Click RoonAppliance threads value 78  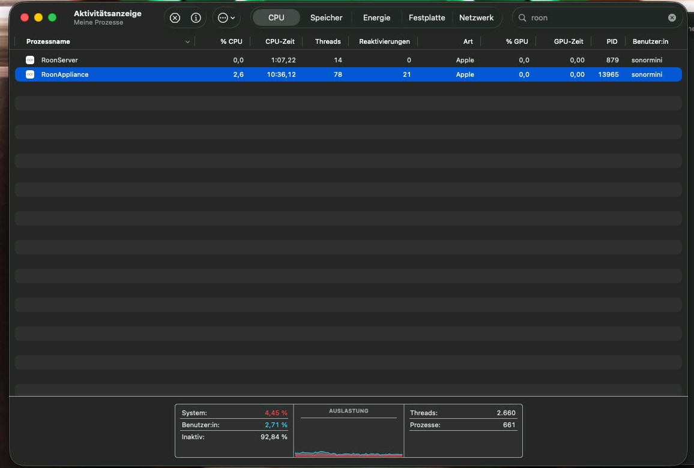tap(338, 74)
